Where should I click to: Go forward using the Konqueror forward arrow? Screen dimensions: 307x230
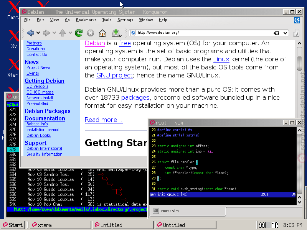46,33
